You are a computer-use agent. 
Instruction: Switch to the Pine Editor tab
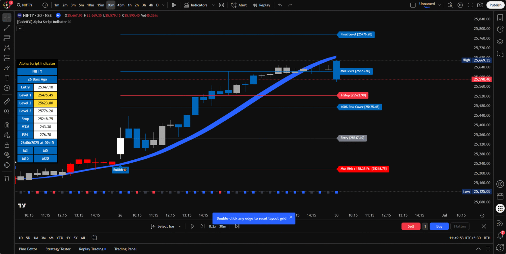pyautogui.click(x=28, y=249)
